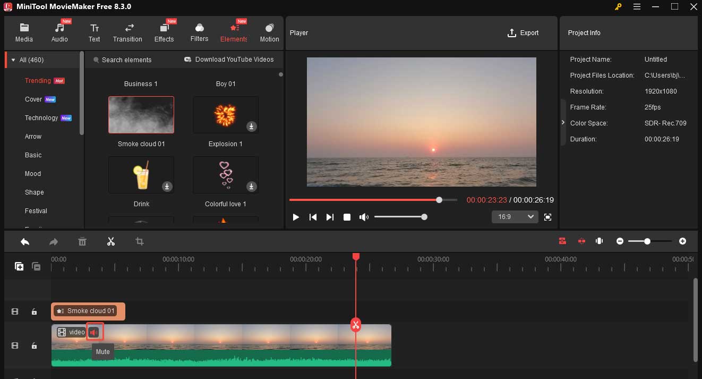
Task: Adjust the player volume slider
Action: click(400, 217)
